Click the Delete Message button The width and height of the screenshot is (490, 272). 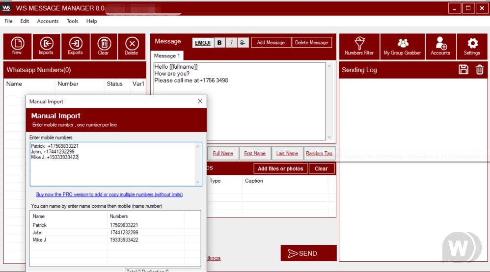click(312, 43)
